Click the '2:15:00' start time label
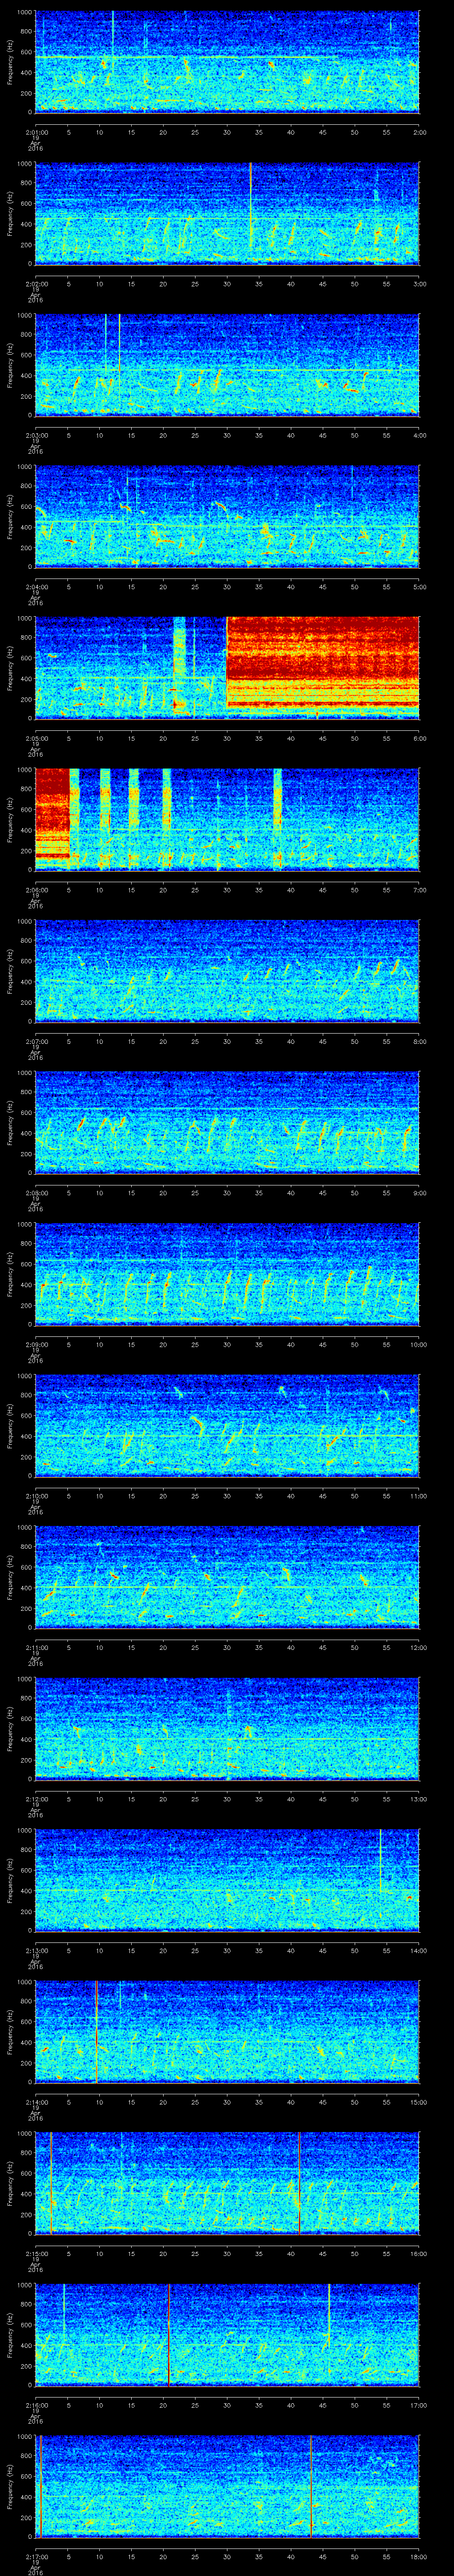The image size is (454, 2576). tap(36, 2252)
